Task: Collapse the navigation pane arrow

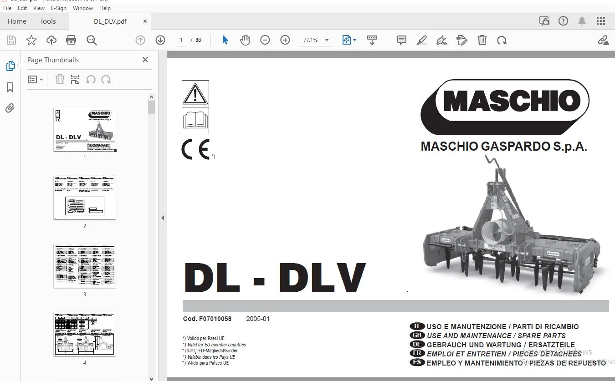Action: point(163,218)
